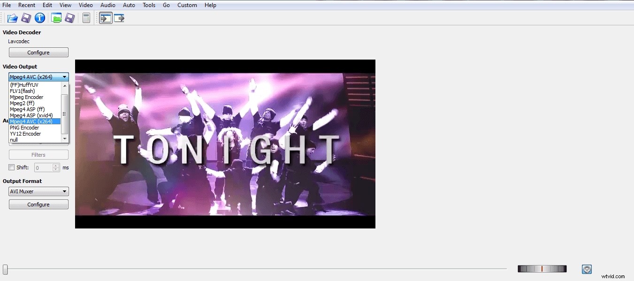The width and height of the screenshot is (634, 281).
Task: View file information with the info icon
Action: coord(40,18)
